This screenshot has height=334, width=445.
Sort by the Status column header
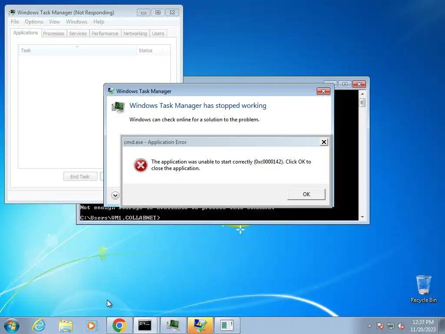(x=149, y=50)
